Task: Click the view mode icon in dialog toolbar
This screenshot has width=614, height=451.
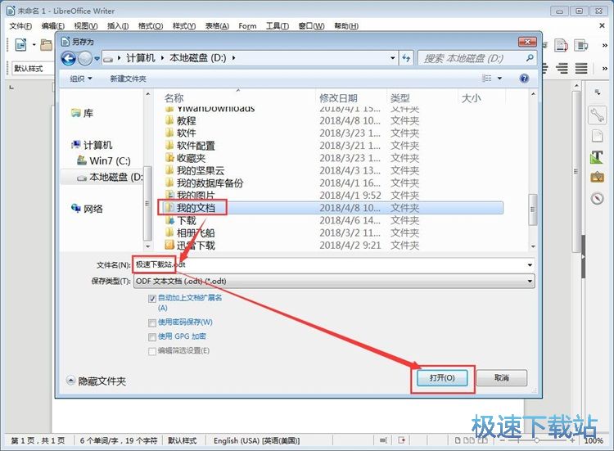Action: [487, 79]
